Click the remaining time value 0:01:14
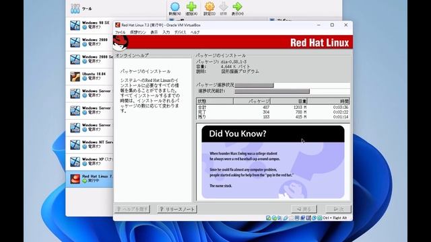Viewport: 431px width, 242px height. coord(341,117)
